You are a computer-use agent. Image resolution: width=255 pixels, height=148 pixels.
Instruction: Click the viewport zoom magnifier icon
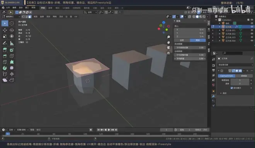coord(168,37)
